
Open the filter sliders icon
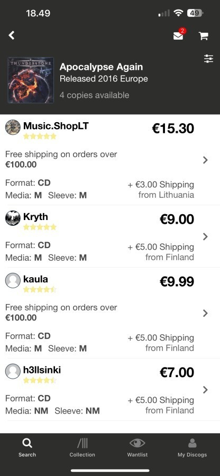209,59
